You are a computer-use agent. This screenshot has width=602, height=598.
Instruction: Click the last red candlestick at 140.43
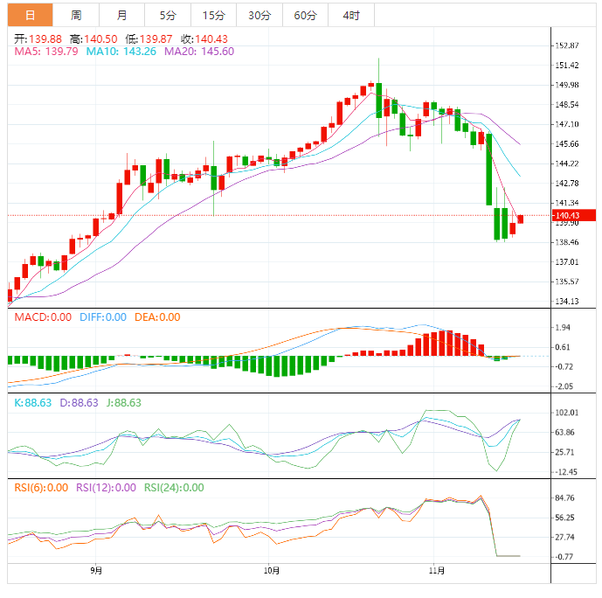(520, 219)
